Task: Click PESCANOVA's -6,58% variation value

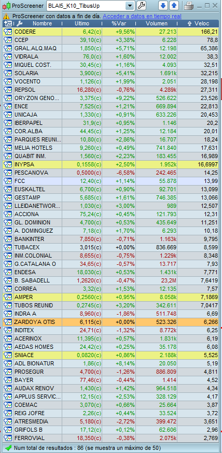Action: (x=125, y=173)
